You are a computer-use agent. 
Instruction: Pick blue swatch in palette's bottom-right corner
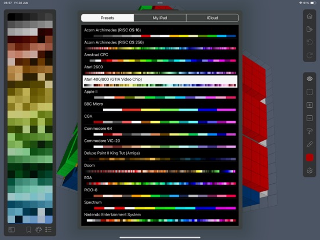pos(49,219)
